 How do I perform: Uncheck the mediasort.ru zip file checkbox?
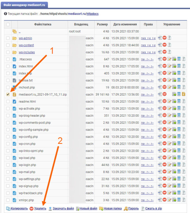pos(8,94)
